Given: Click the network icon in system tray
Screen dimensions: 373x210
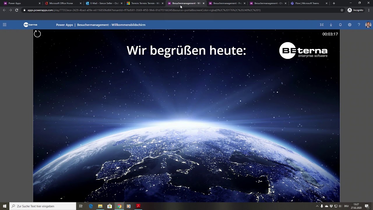Looking at the screenshot, I should [x=336, y=206].
